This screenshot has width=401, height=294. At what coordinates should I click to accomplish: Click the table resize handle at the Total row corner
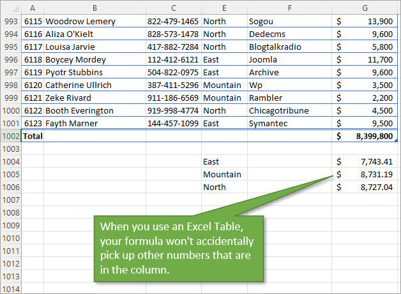tap(396, 140)
